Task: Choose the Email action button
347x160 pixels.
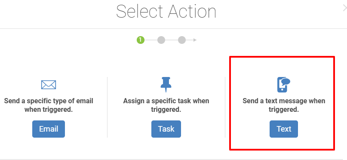Action: [49, 129]
